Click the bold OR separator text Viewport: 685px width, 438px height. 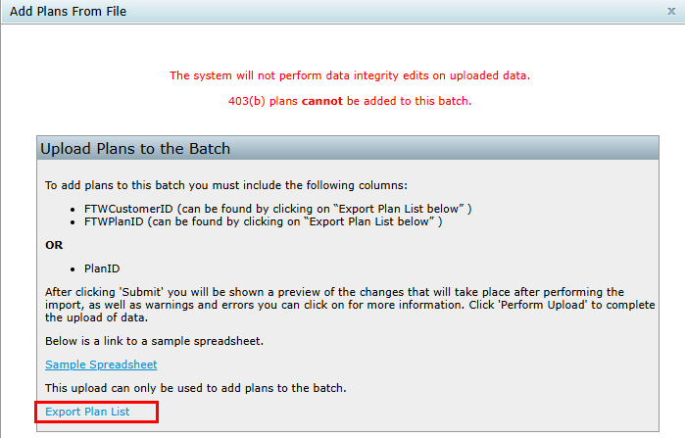pyautogui.click(x=54, y=245)
